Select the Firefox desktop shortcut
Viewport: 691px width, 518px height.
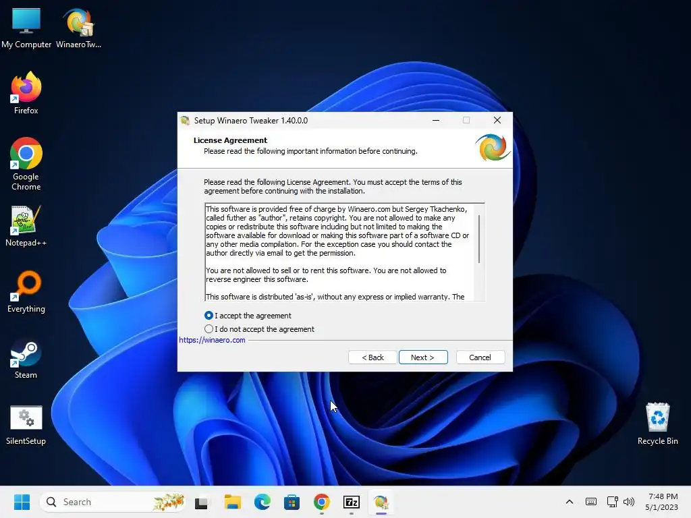(26, 93)
